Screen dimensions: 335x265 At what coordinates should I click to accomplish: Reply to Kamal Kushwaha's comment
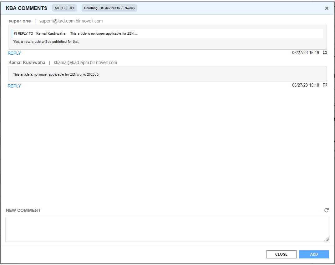[14, 86]
